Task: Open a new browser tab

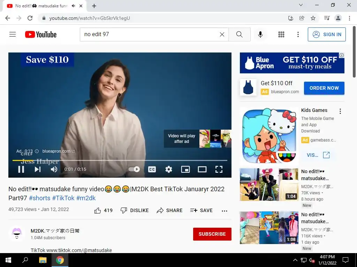Action: coord(94,6)
